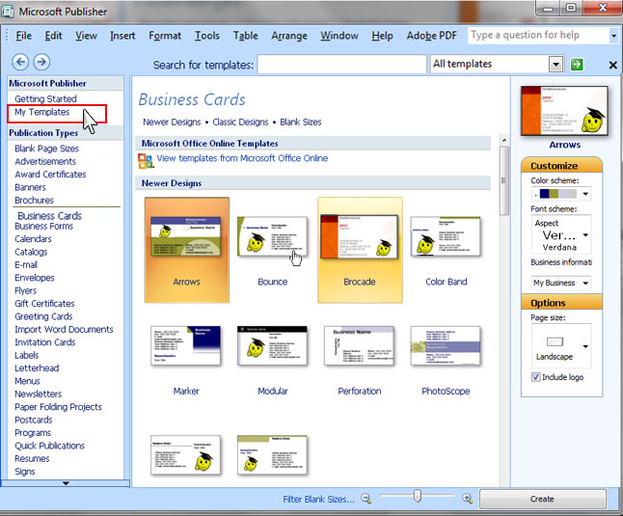Open the Tools menu
Image resolution: width=623 pixels, height=516 pixels.
pyautogui.click(x=207, y=36)
